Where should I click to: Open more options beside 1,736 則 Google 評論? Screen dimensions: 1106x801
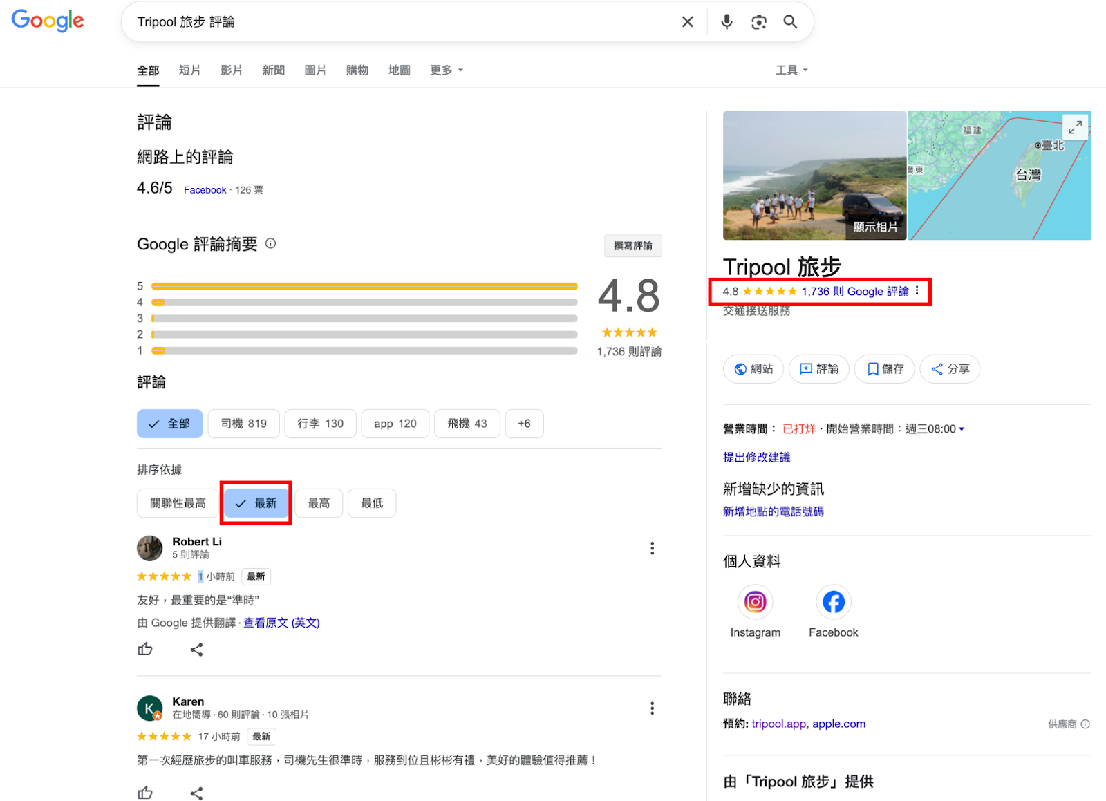[x=917, y=291]
